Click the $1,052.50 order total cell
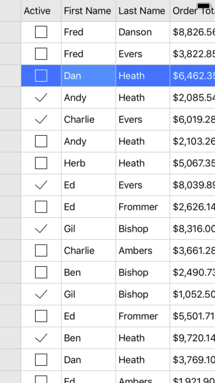 (193, 294)
